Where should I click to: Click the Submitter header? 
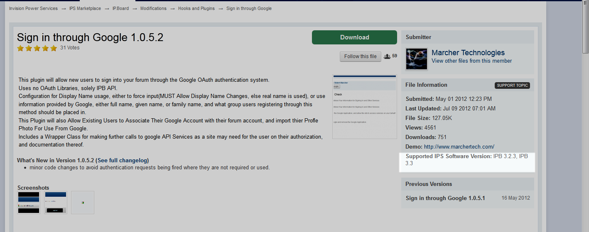pyautogui.click(x=418, y=37)
